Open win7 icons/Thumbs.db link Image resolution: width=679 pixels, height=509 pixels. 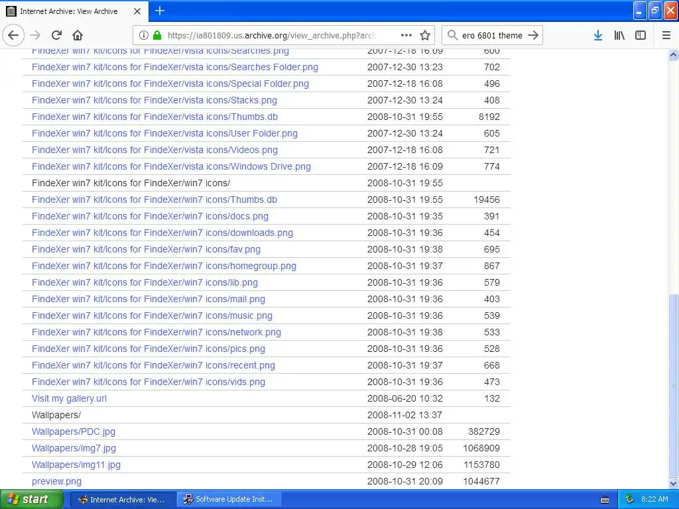tap(154, 199)
